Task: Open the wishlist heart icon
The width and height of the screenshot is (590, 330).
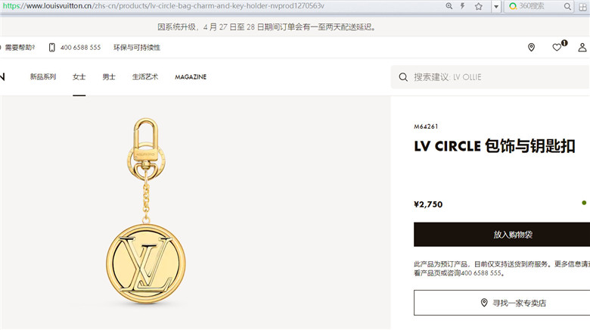Action: [557, 47]
